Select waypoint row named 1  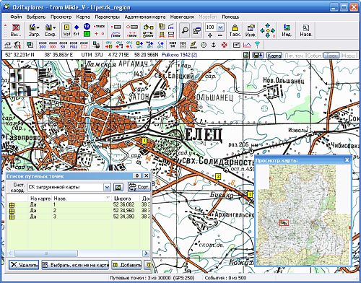pos(78,205)
